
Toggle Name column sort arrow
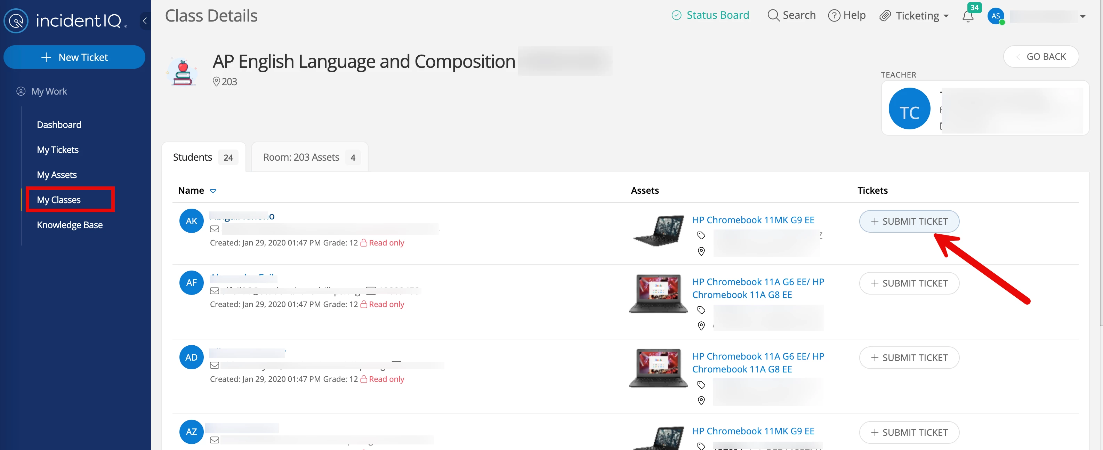pos(213,191)
